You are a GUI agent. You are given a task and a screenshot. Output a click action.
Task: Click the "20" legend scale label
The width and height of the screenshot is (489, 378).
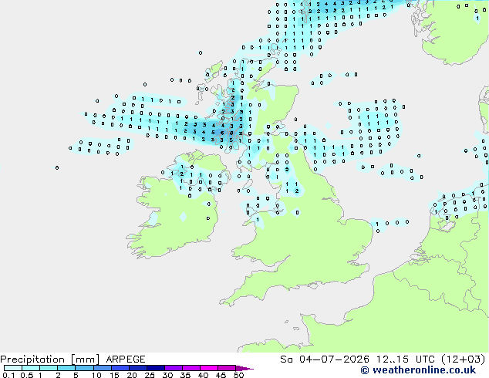pos(132,375)
